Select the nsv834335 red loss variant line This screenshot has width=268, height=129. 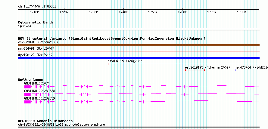(184, 64)
